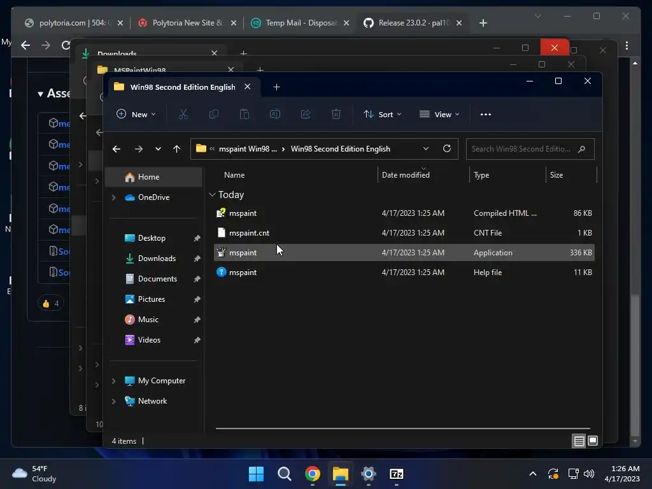Open clock and date in taskbar
This screenshot has width=652, height=489.
(x=622, y=474)
